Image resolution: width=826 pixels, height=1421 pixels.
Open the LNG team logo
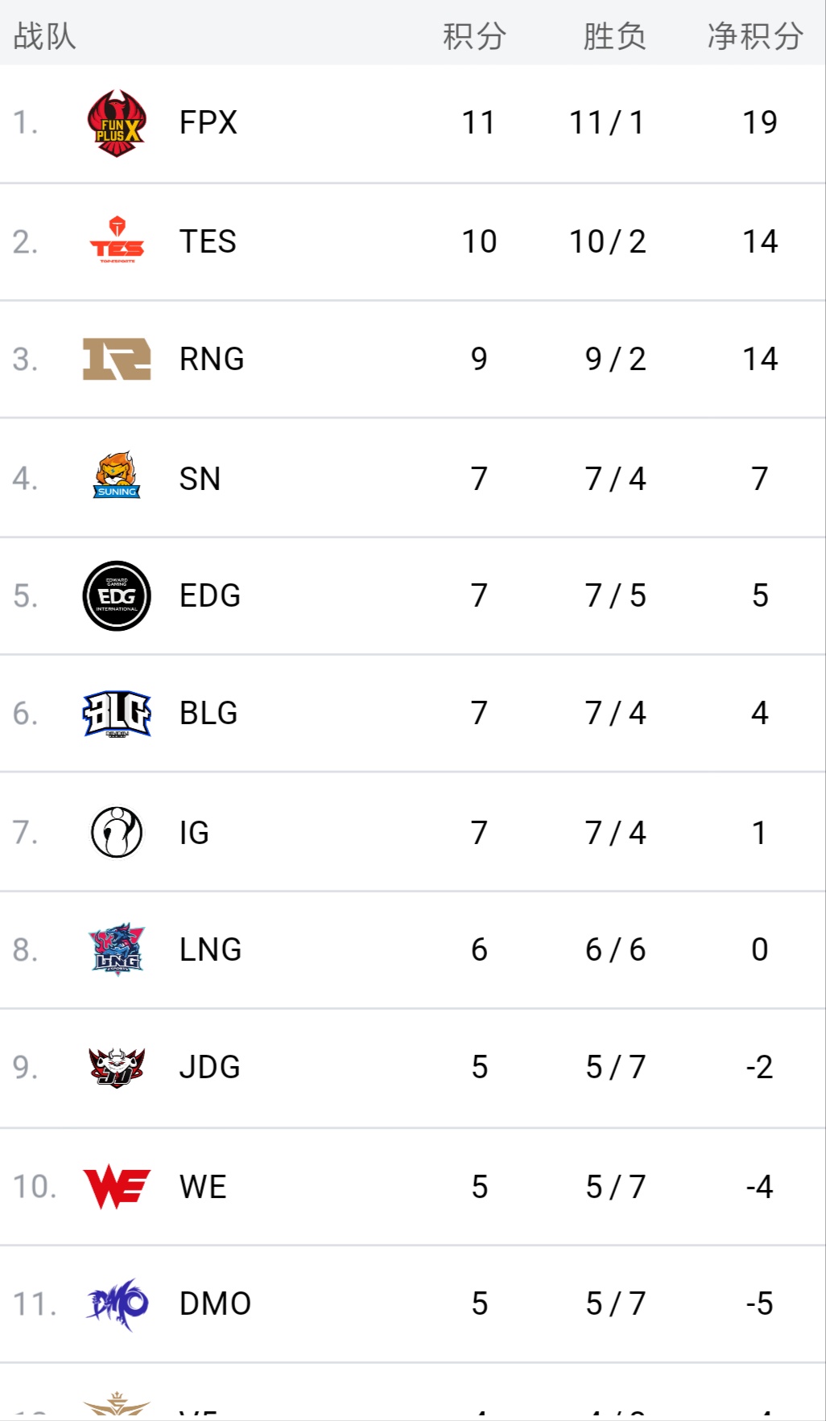pyautogui.click(x=117, y=949)
